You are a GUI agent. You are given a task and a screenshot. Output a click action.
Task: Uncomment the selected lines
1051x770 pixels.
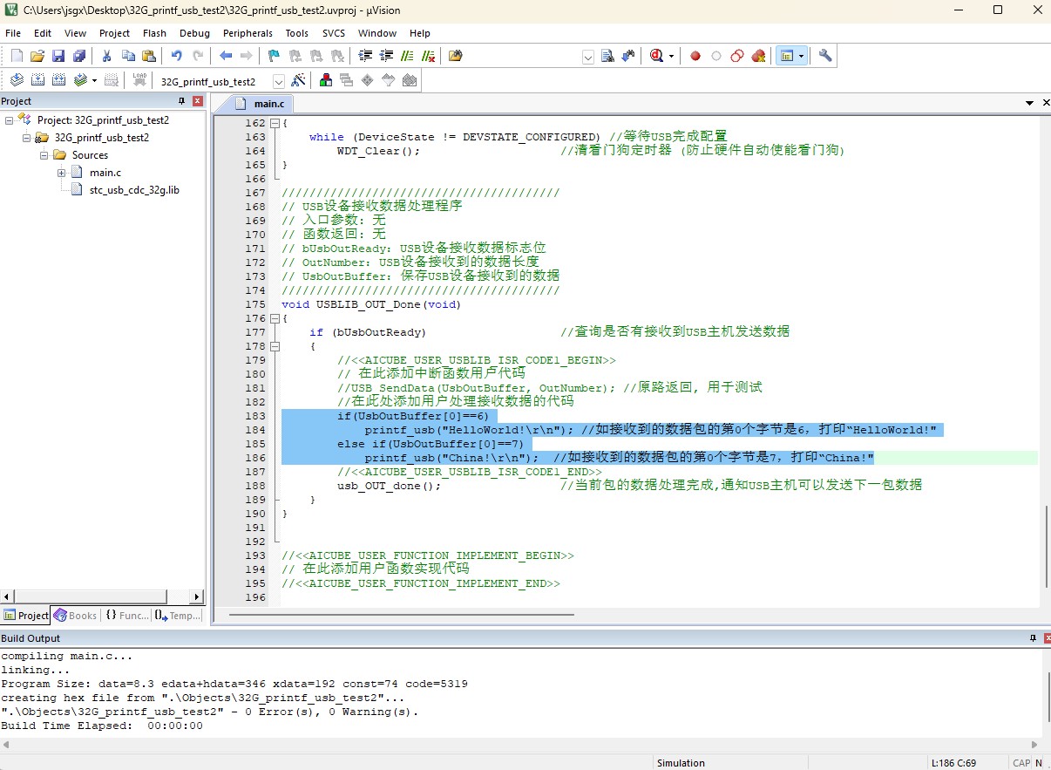[428, 56]
